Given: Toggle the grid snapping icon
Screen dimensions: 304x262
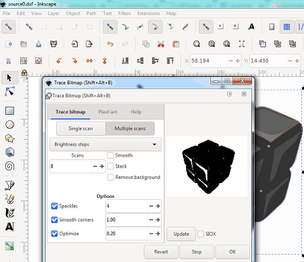Looking at the screenshot, I should point(286,27).
